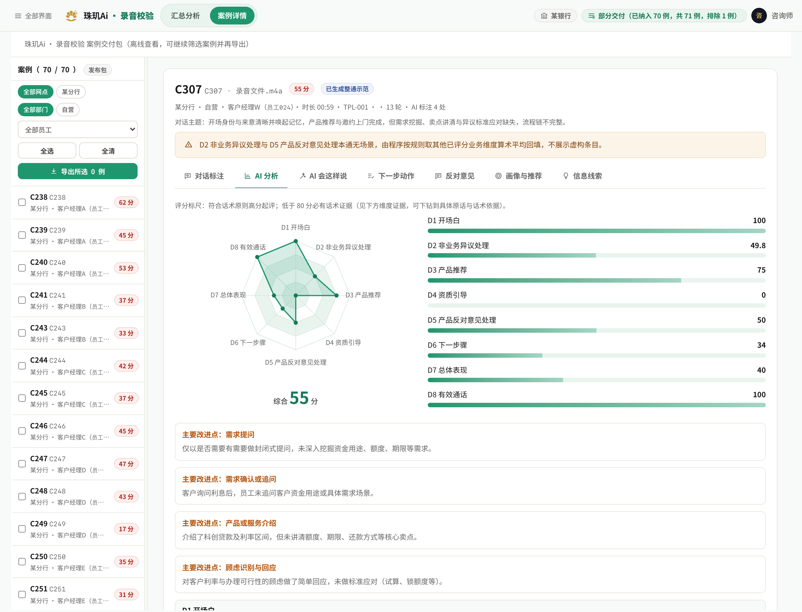The height and width of the screenshot is (612, 802).
Task: Click the hamburger menu icon beside 全部界面
Action: pos(18,16)
